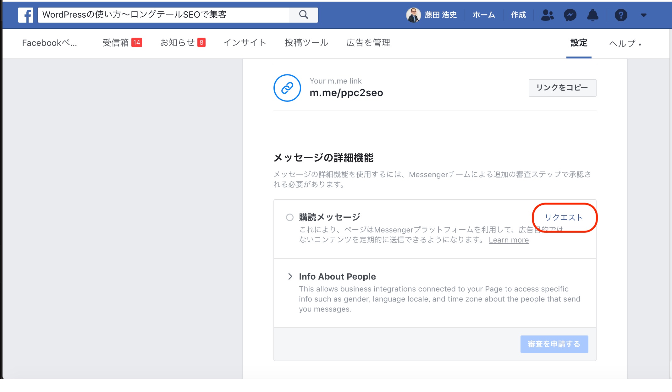
Task: Click the 審査を申請する button
Action: 554,344
